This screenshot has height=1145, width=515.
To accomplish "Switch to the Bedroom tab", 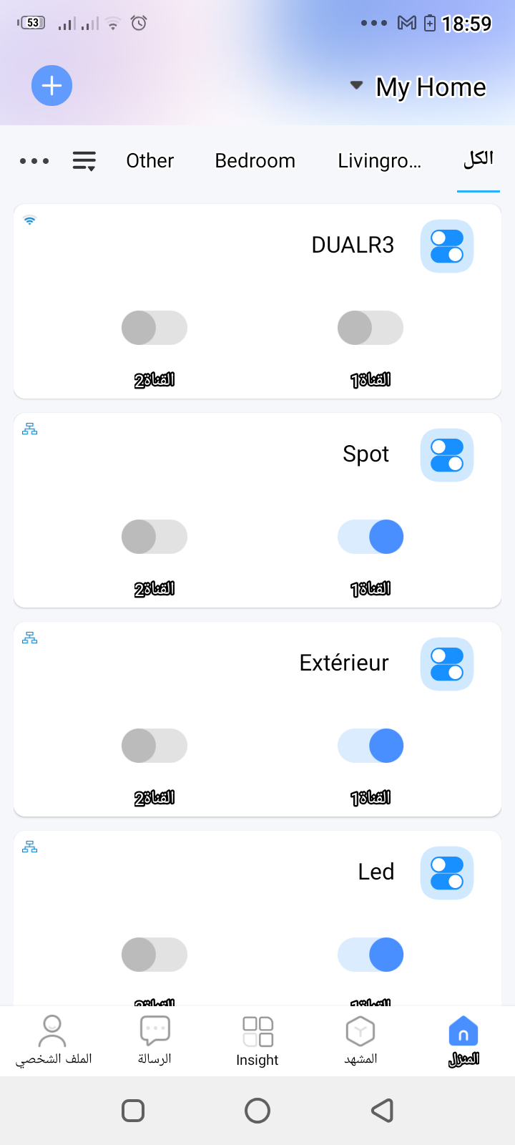I will (x=255, y=161).
